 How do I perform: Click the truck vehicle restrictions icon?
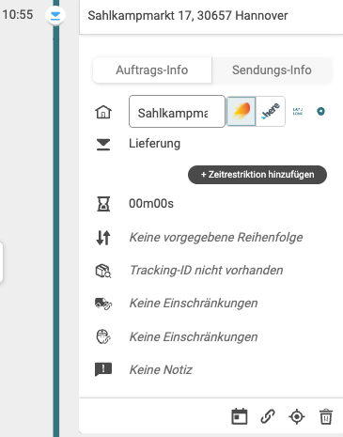(103, 304)
